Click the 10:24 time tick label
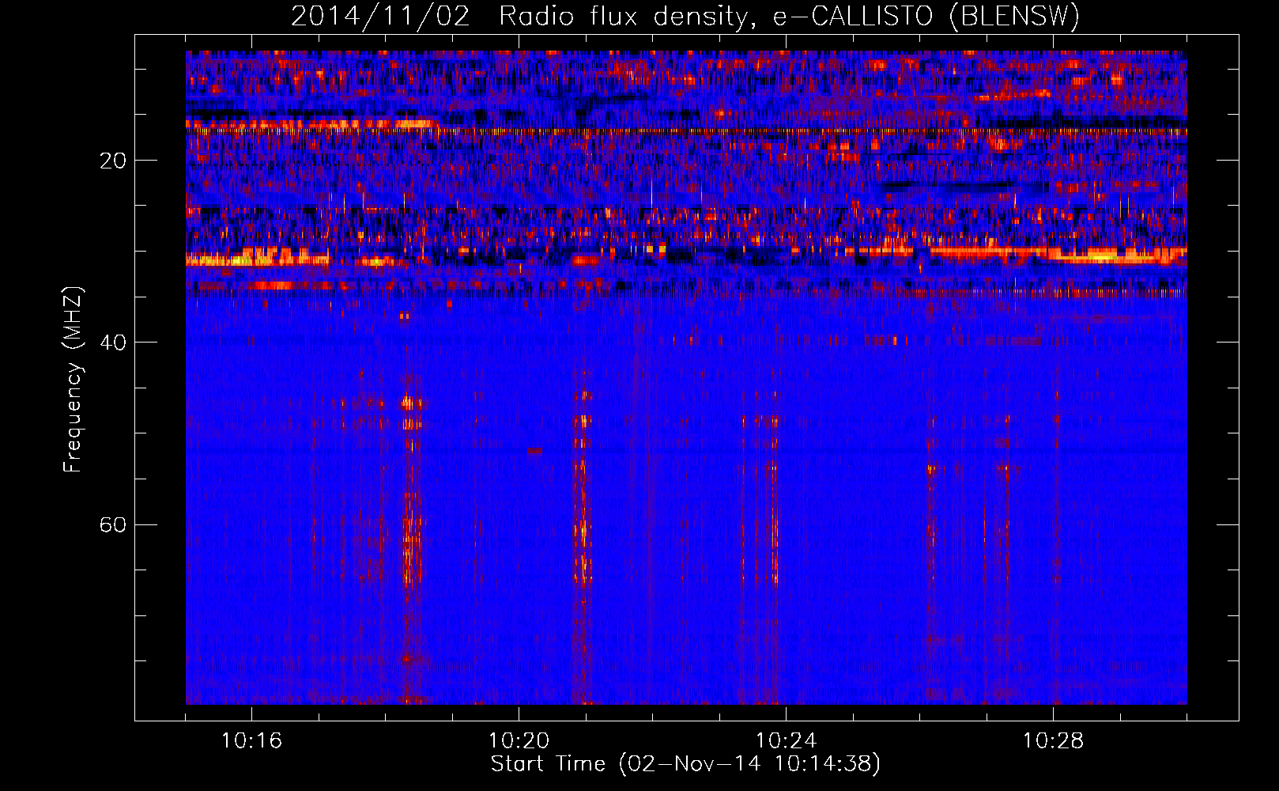The width and height of the screenshot is (1279, 791). click(x=786, y=741)
